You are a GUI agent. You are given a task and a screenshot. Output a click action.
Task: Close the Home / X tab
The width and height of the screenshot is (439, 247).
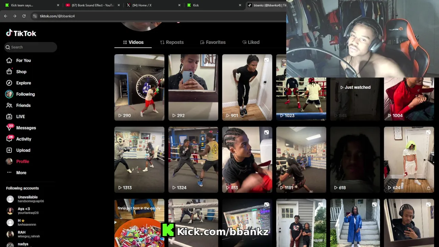pos(179,5)
